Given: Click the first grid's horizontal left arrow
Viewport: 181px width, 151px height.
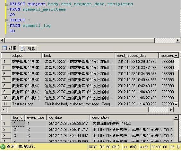Looking at the screenshot, I should [4, 110].
